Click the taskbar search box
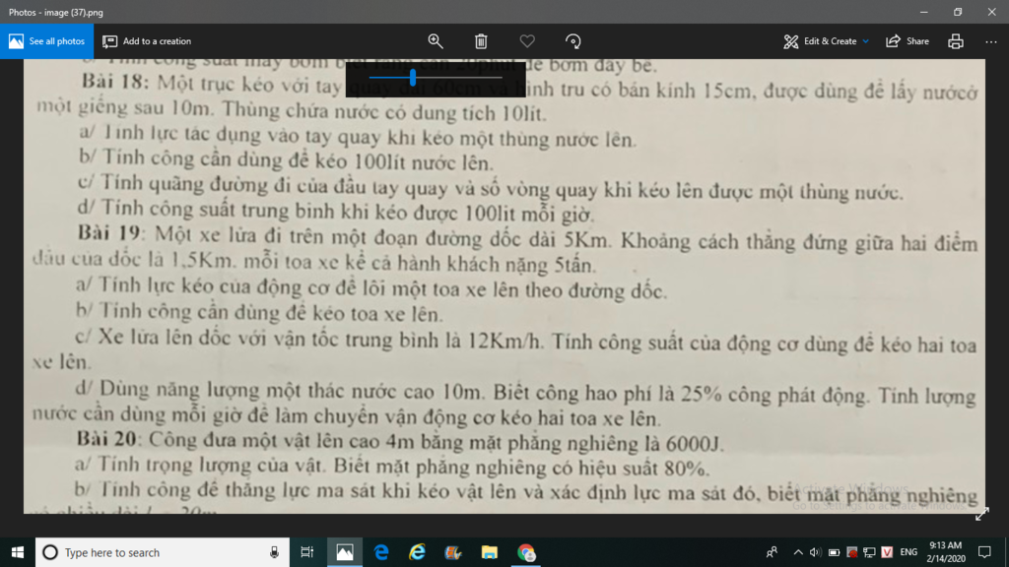 [163, 552]
